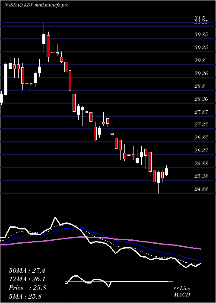Select the 27.87 price axis label
This screenshot has height=303, width=216.
[x=201, y=112]
